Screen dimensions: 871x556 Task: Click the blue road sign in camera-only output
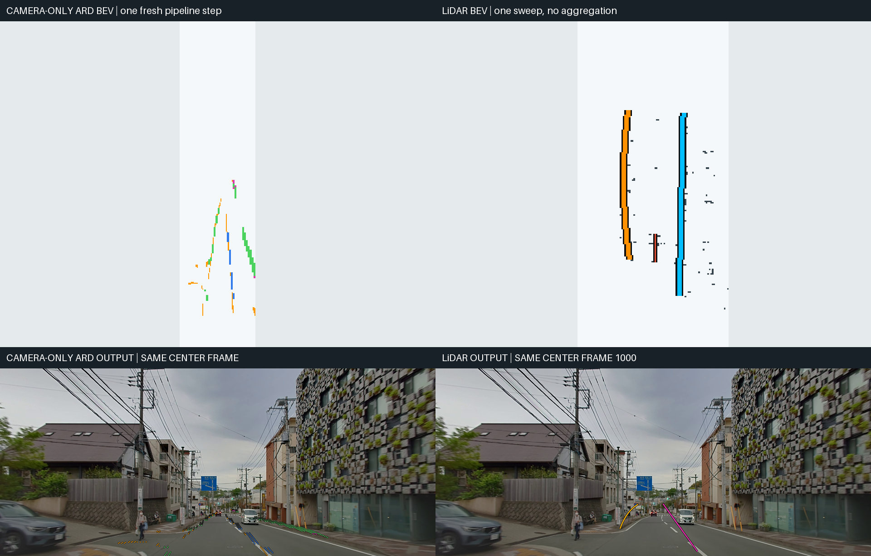coord(209,483)
